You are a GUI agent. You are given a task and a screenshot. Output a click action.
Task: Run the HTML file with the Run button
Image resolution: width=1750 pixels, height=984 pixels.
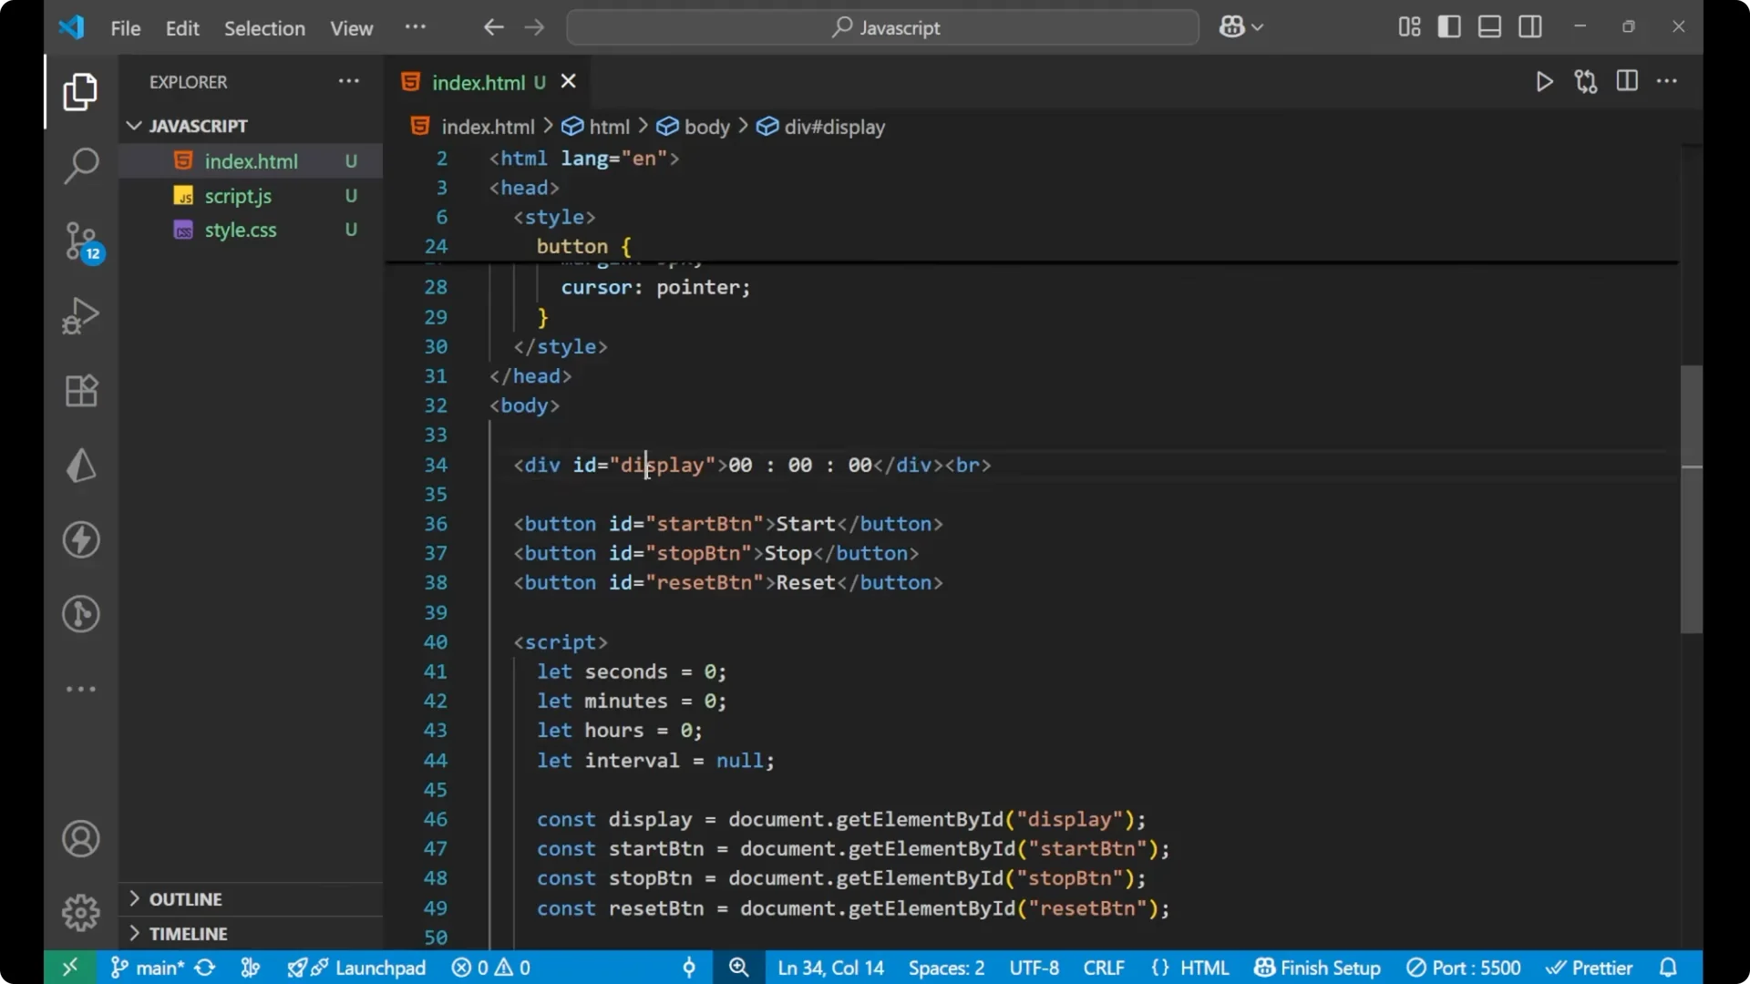pos(1545,81)
